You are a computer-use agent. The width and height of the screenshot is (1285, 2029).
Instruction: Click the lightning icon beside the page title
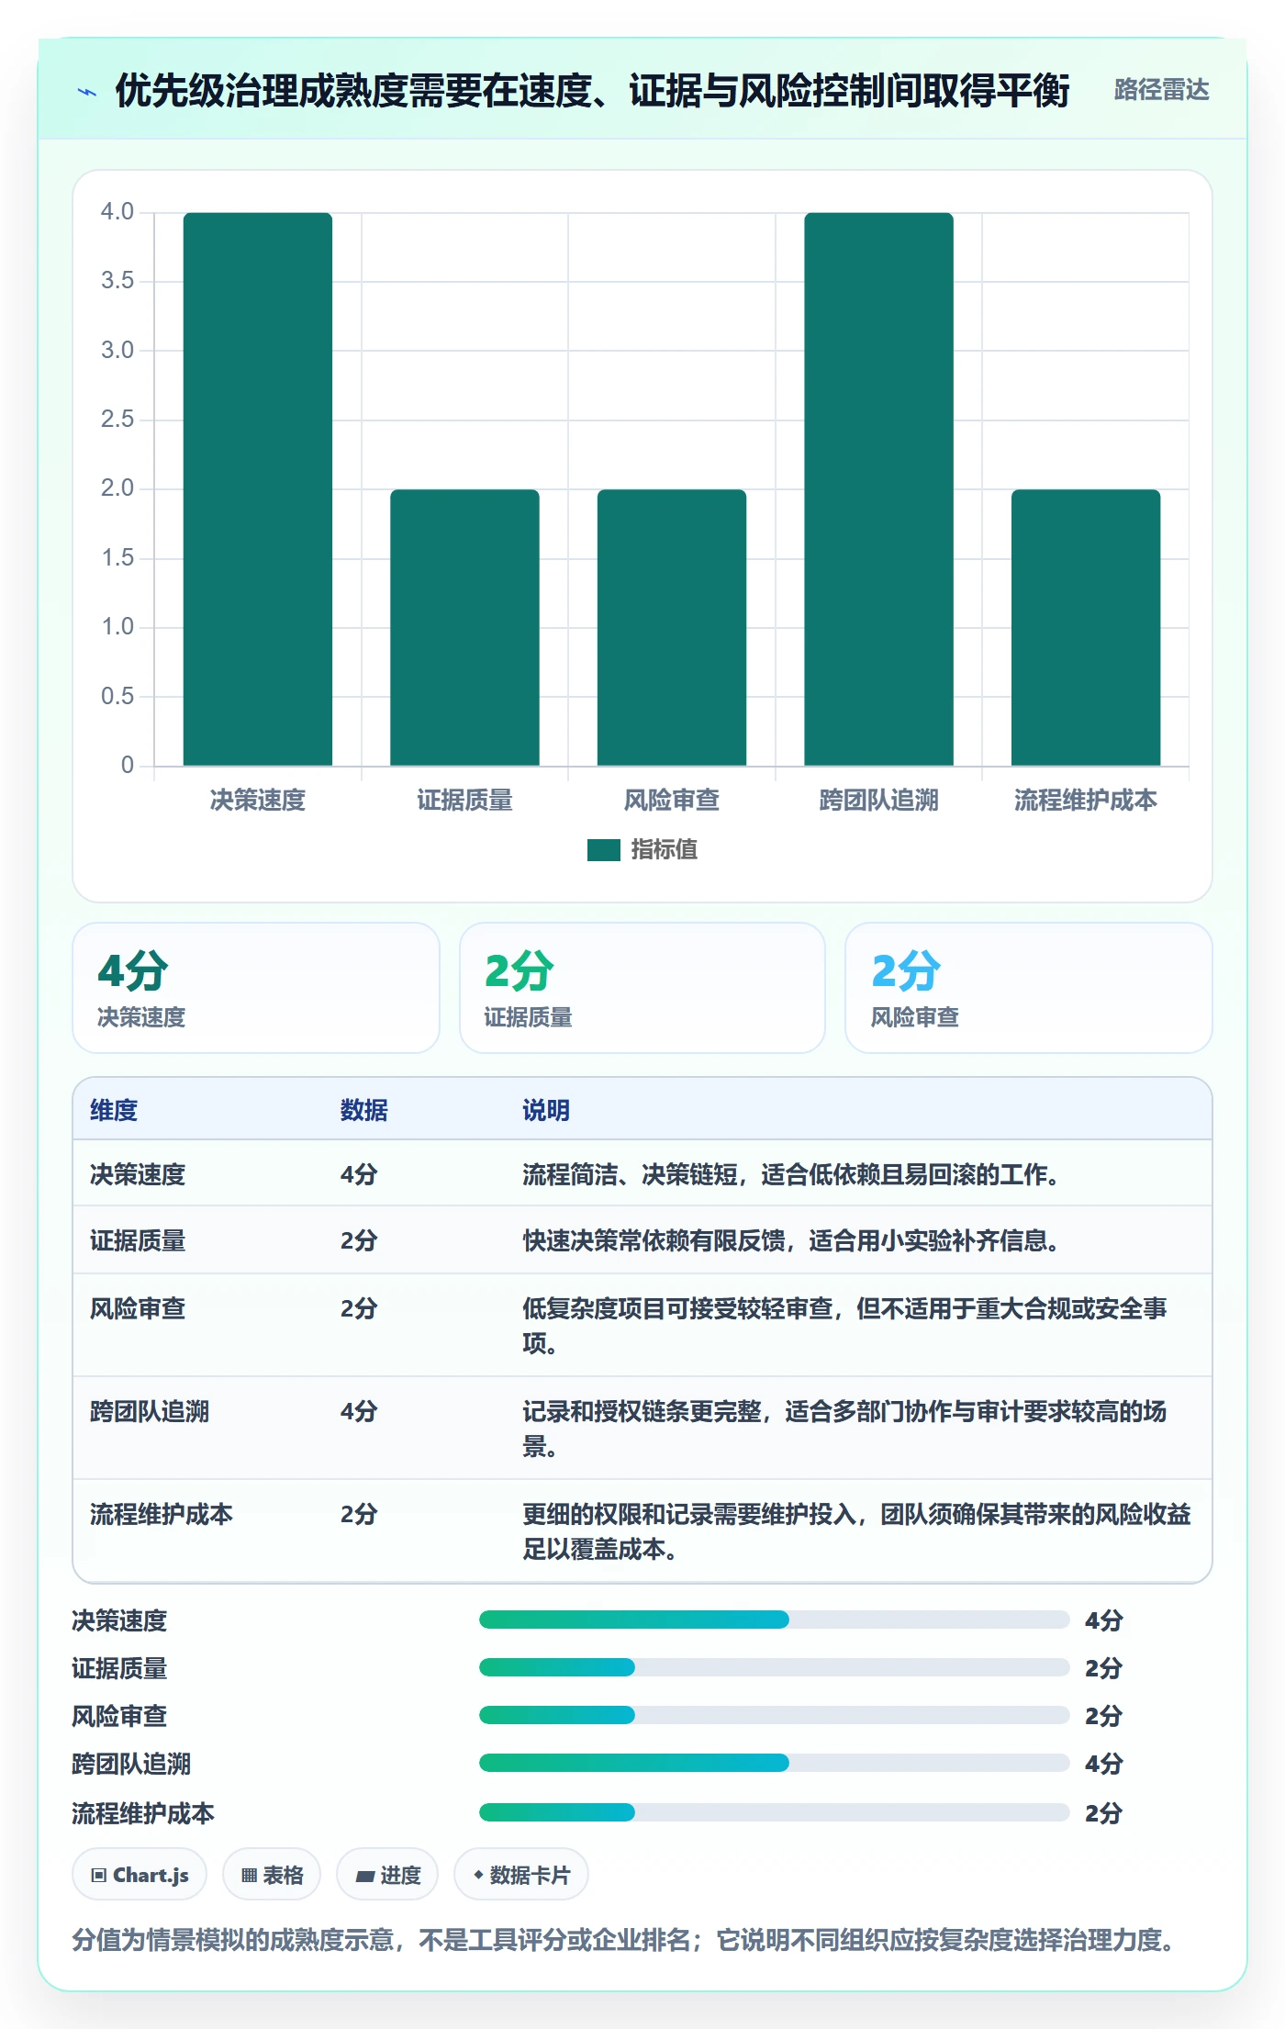pos(87,92)
